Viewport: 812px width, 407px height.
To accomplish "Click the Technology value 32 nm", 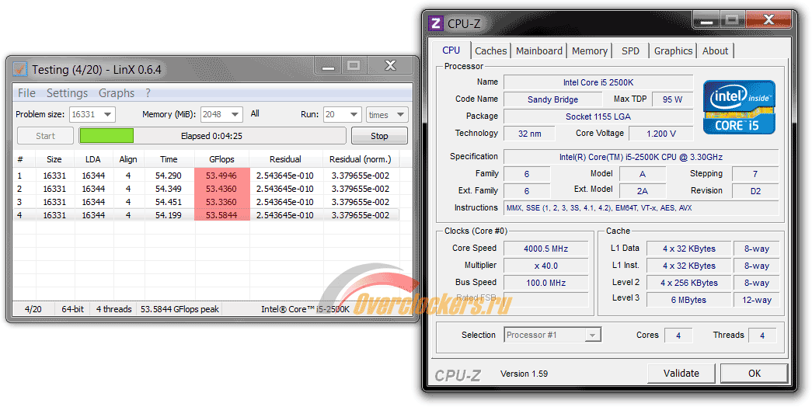I will (529, 134).
